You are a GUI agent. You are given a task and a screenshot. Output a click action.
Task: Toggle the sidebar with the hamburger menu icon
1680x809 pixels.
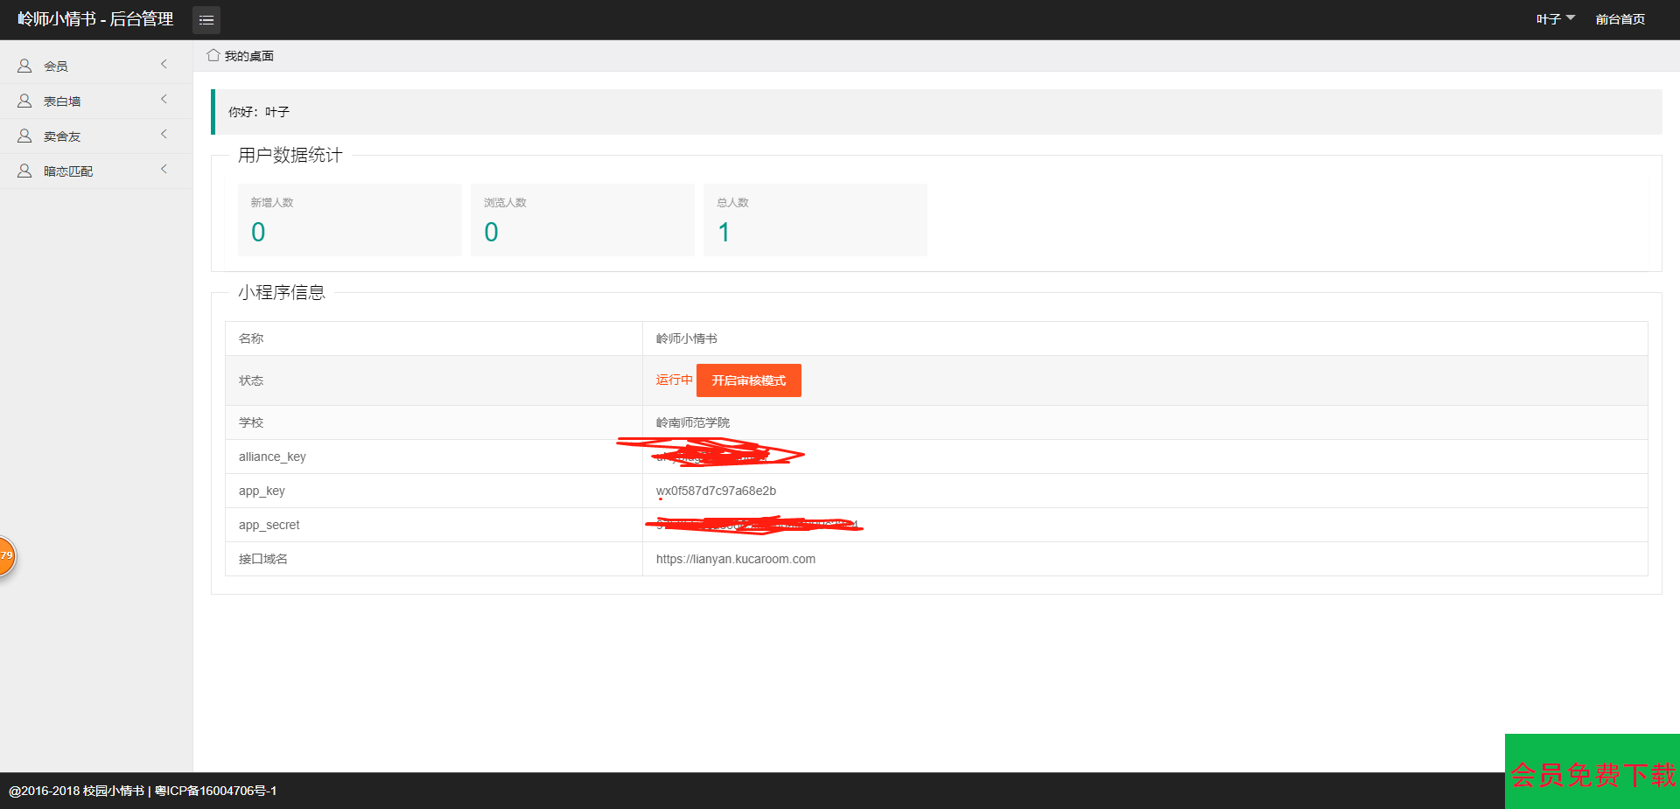[x=206, y=19]
